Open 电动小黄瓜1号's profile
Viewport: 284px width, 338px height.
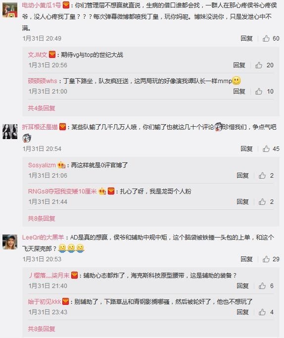[x=42, y=5]
